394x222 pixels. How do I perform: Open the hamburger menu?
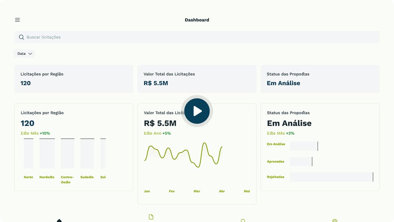click(17, 20)
